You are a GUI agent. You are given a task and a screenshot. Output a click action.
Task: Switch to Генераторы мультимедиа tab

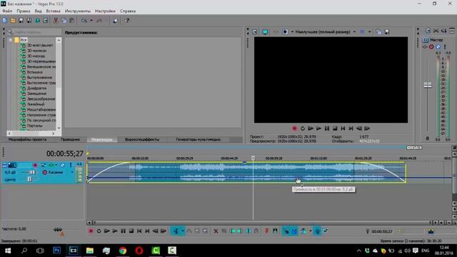[198, 140]
